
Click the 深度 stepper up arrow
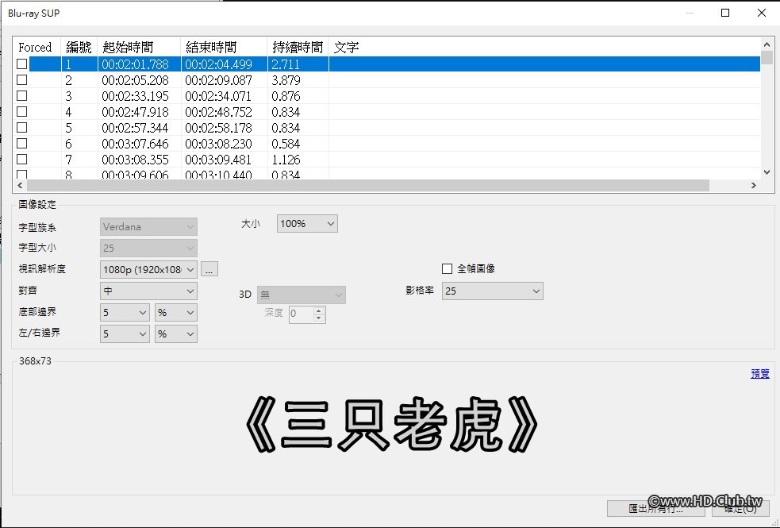pos(318,310)
